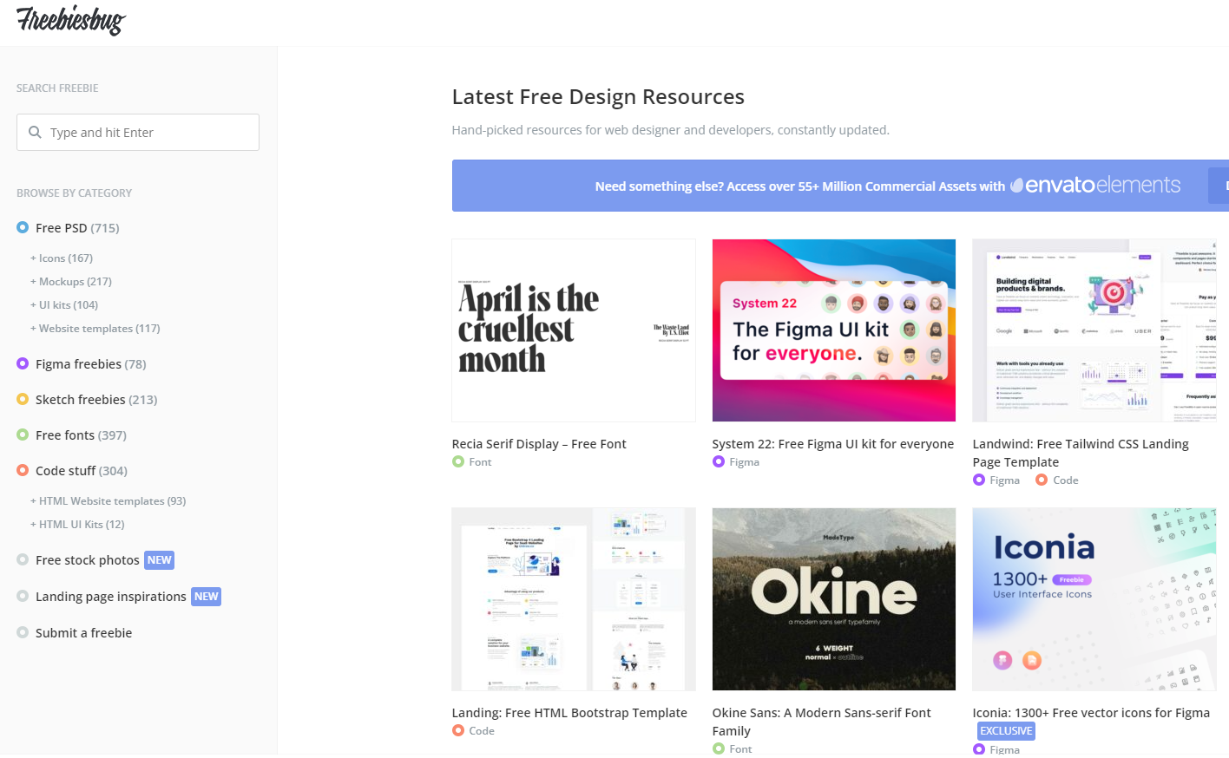Viewport: 1229px width, 758px height.
Task: Click the envato elements banner logo
Action: click(x=1095, y=186)
